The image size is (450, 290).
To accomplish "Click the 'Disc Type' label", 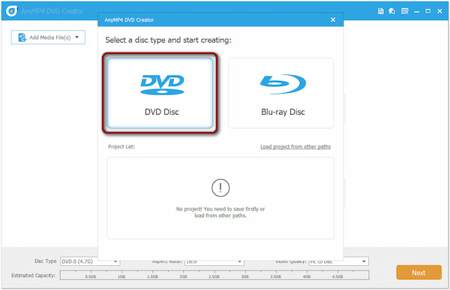I will (46, 261).
